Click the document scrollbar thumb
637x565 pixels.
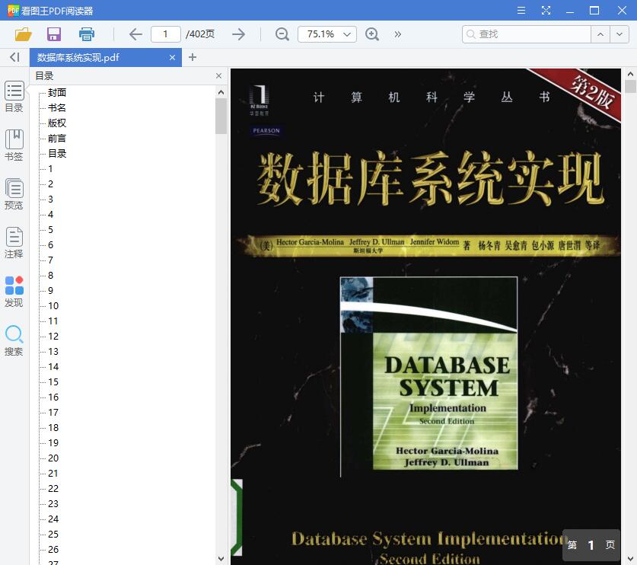tap(630, 87)
